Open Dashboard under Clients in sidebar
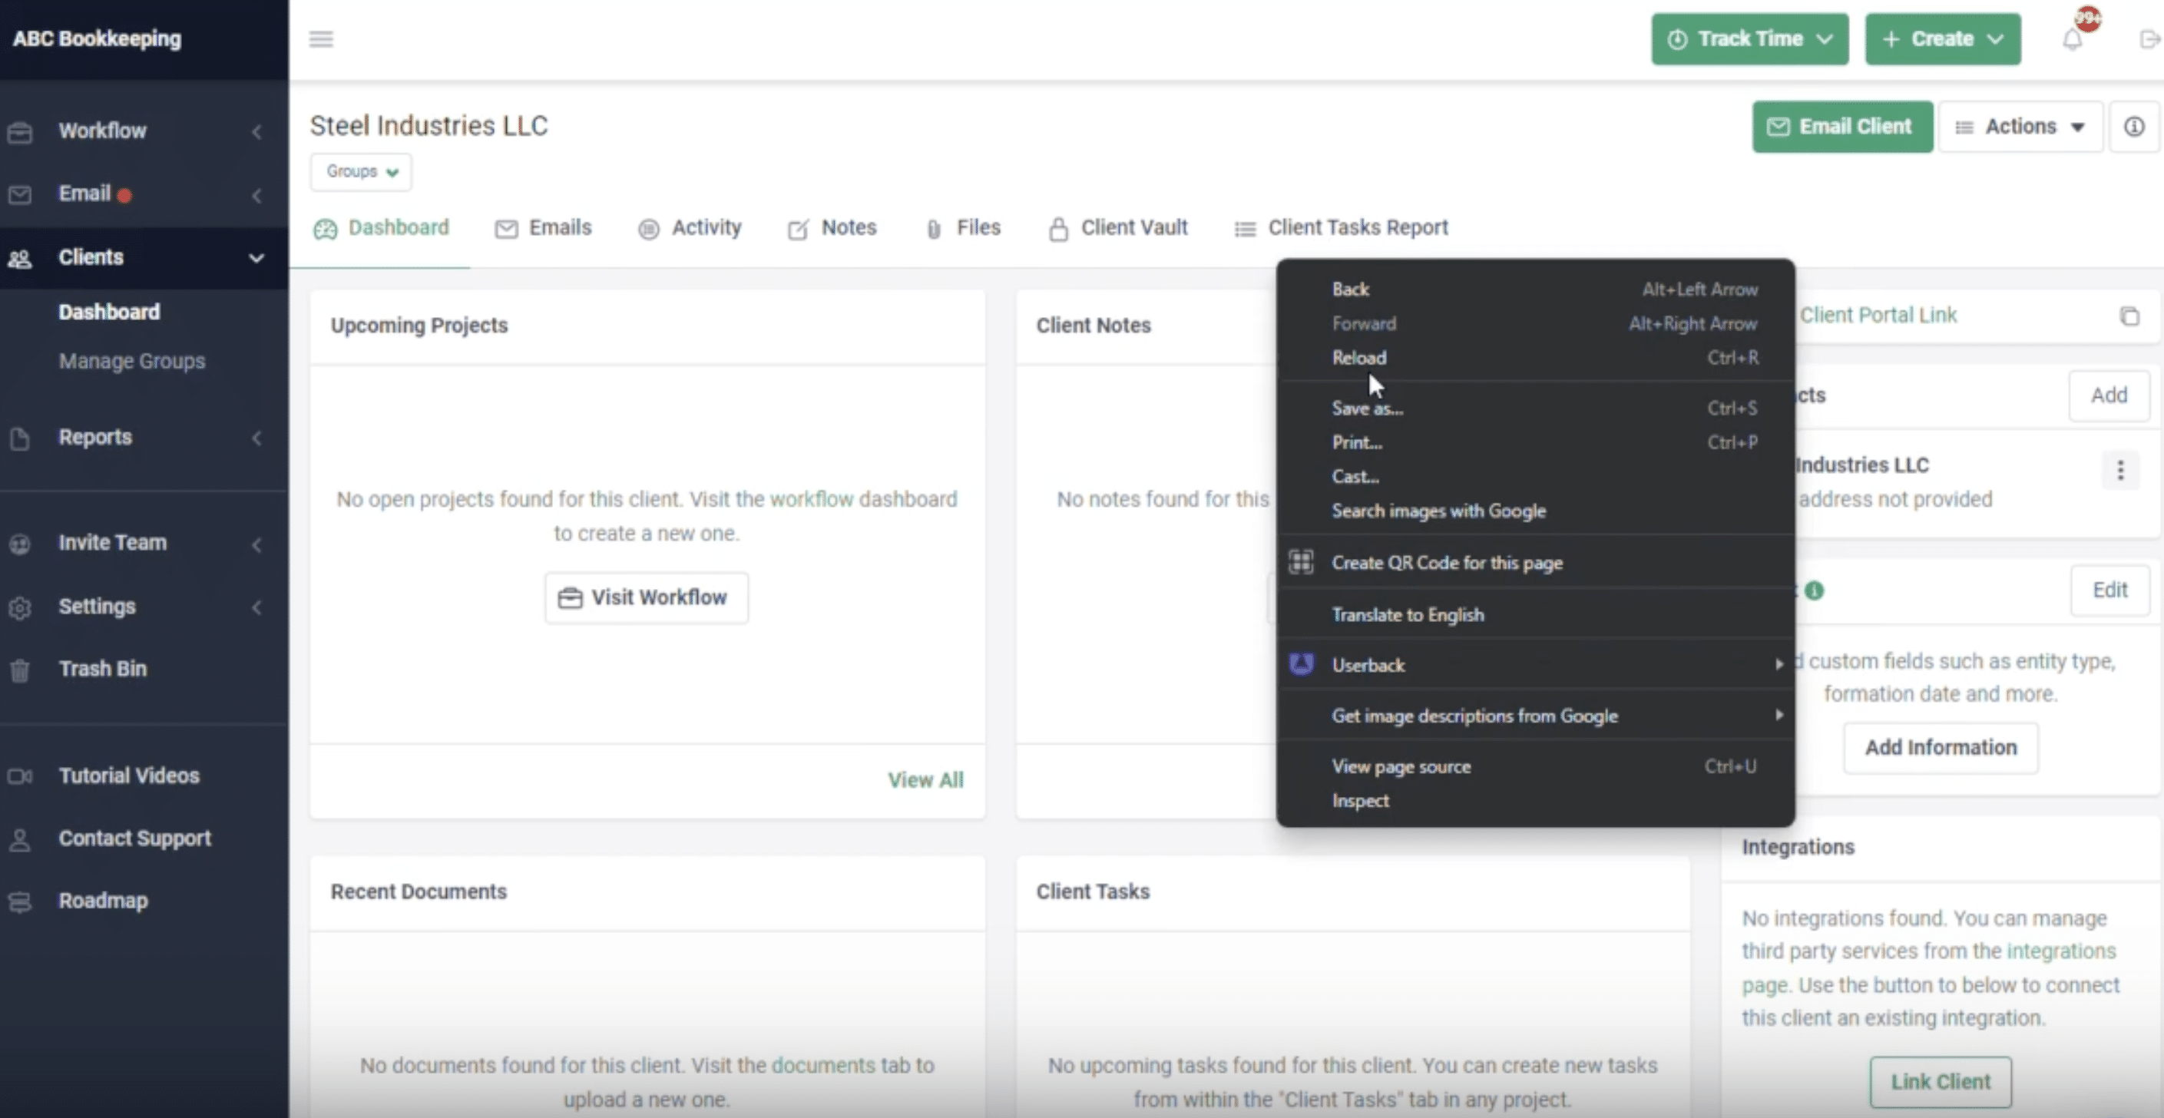Viewport: 2164px width, 1118px height. click(109, 312)
